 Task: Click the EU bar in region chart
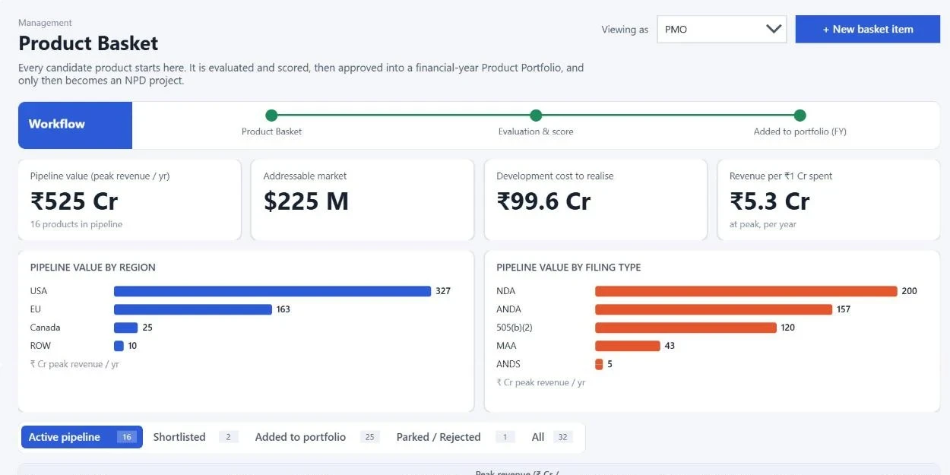(x=193, y=309)
